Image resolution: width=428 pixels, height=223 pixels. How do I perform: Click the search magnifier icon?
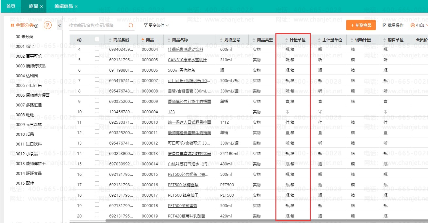point(131,25)
